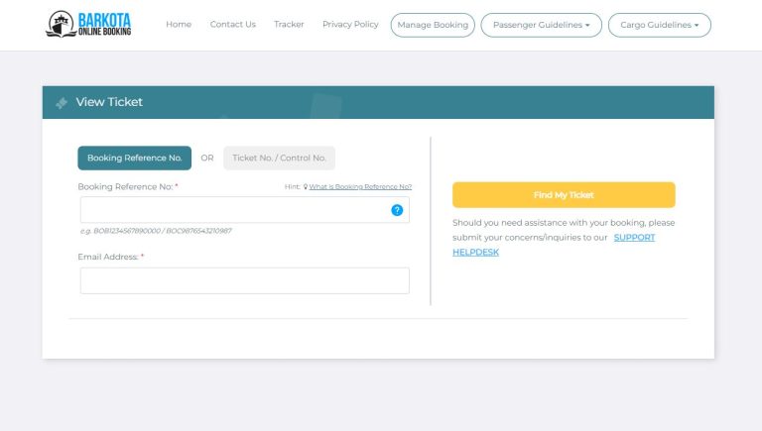Click the example booking reference text
The image size is (762, 431).
[x=156, y=231]
